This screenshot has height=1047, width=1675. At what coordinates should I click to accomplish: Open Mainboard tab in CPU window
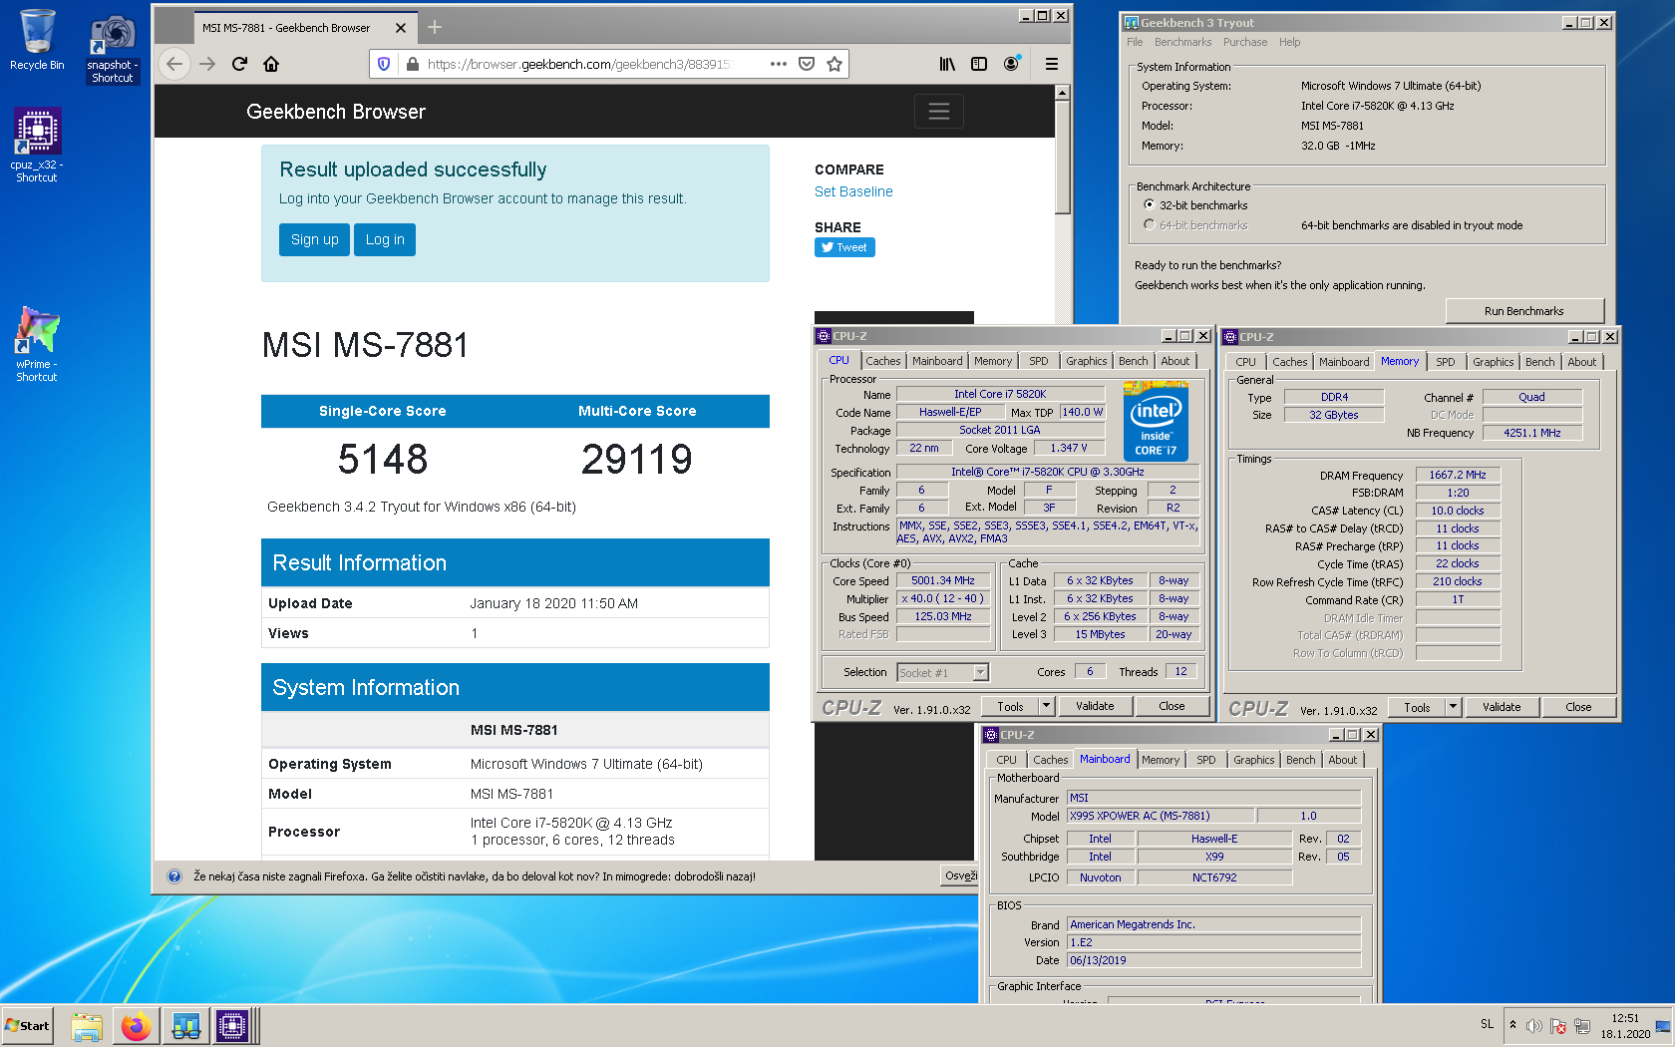coord(937,361)
